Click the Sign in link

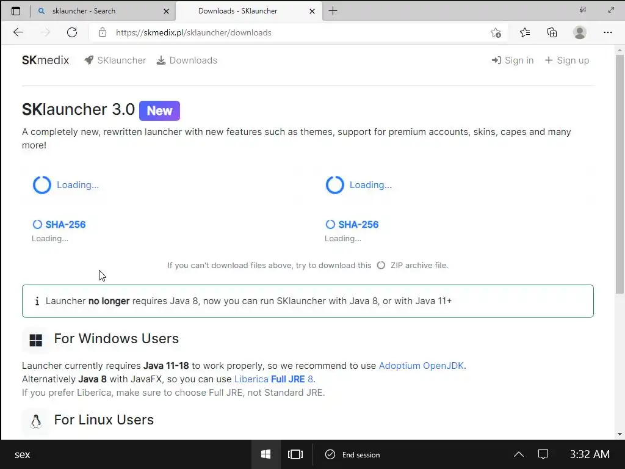pyautogui.click(x=513, y=60)
